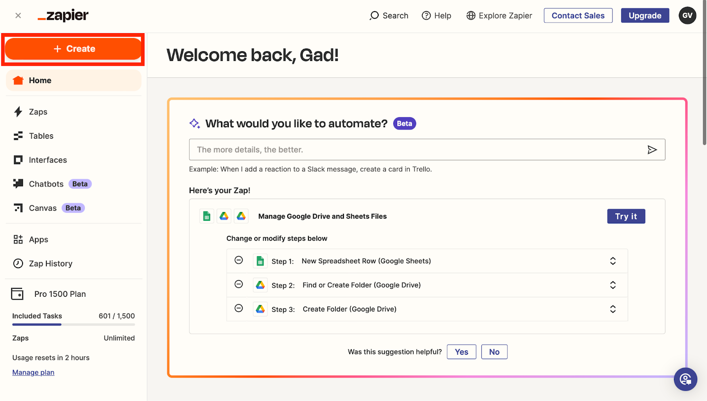Submit prompt with the send arrow icon
The image size is (707, 401).
coord(652,150)
